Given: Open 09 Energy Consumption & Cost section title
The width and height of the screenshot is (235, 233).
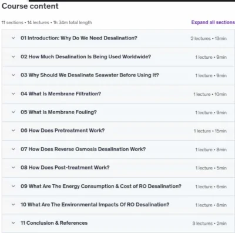Looking at the screenshot, I should (x=101, y=187).
